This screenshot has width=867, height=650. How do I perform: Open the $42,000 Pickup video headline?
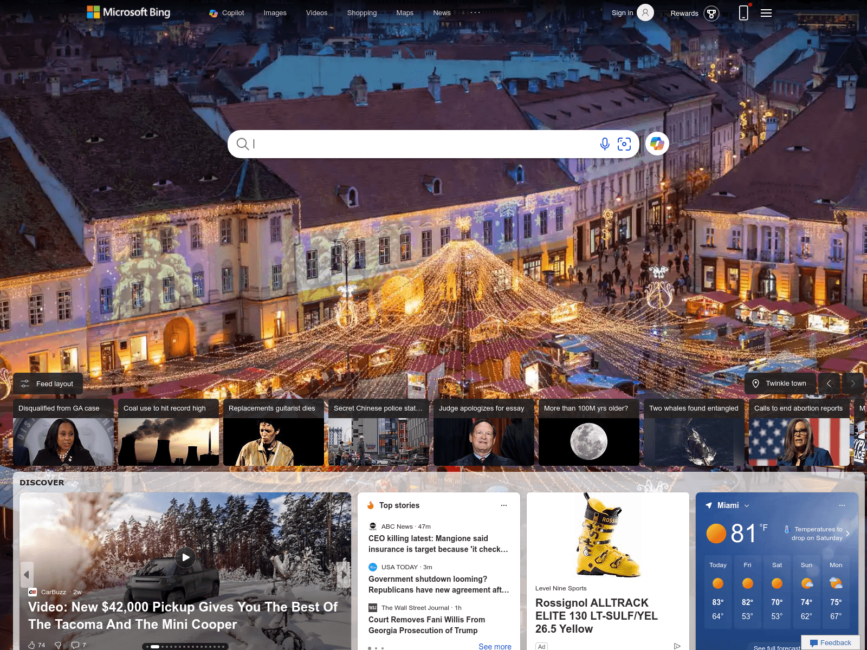click(x=183, y=616)
